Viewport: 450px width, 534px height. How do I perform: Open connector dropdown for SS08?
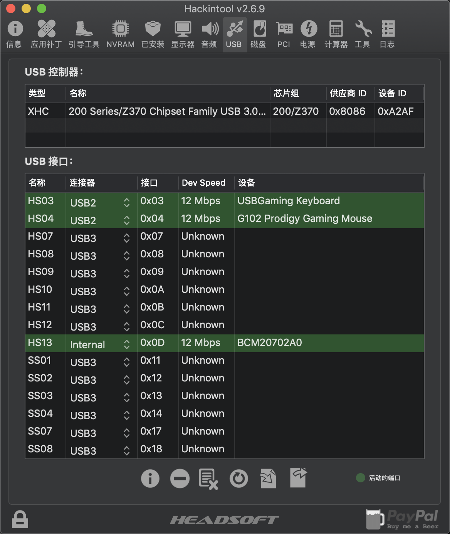click(101, 451)
